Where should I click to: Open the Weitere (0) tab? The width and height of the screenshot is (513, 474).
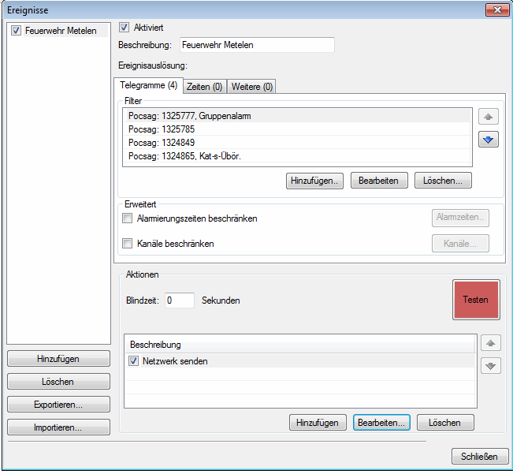point(251,87)
